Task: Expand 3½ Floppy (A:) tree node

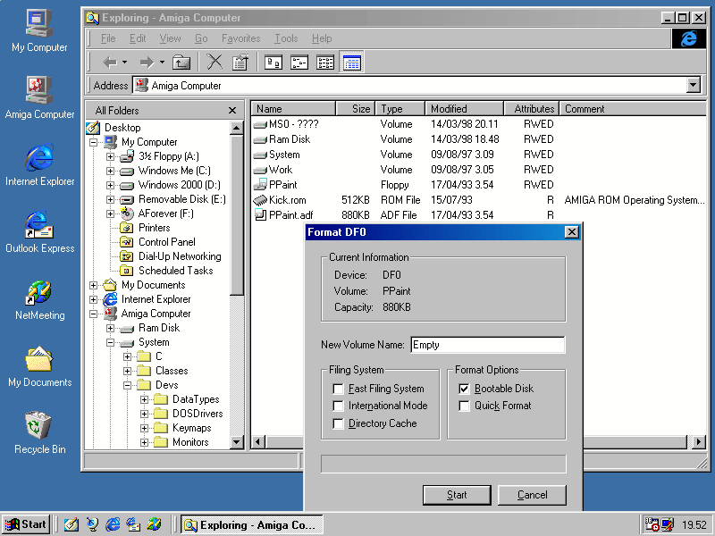Action: click(110, 157)
